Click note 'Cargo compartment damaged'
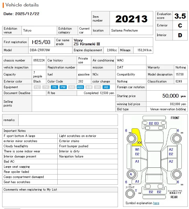The height and width of the screenshot is (209, 189). 24,177
